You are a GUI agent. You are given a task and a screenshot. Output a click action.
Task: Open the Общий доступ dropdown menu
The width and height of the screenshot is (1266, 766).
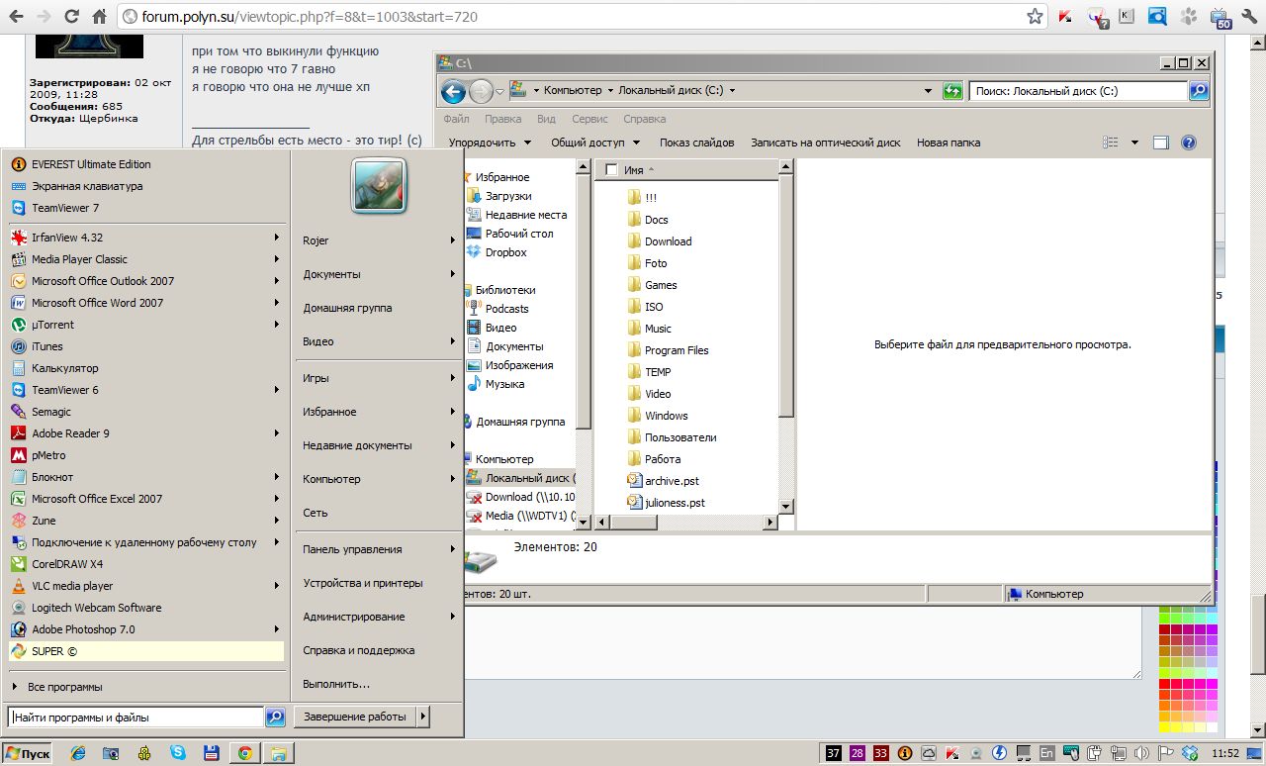[594, 143]
